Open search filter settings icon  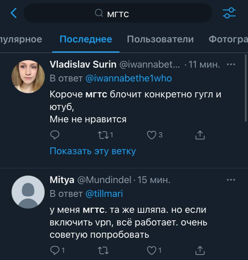point(229,13)
